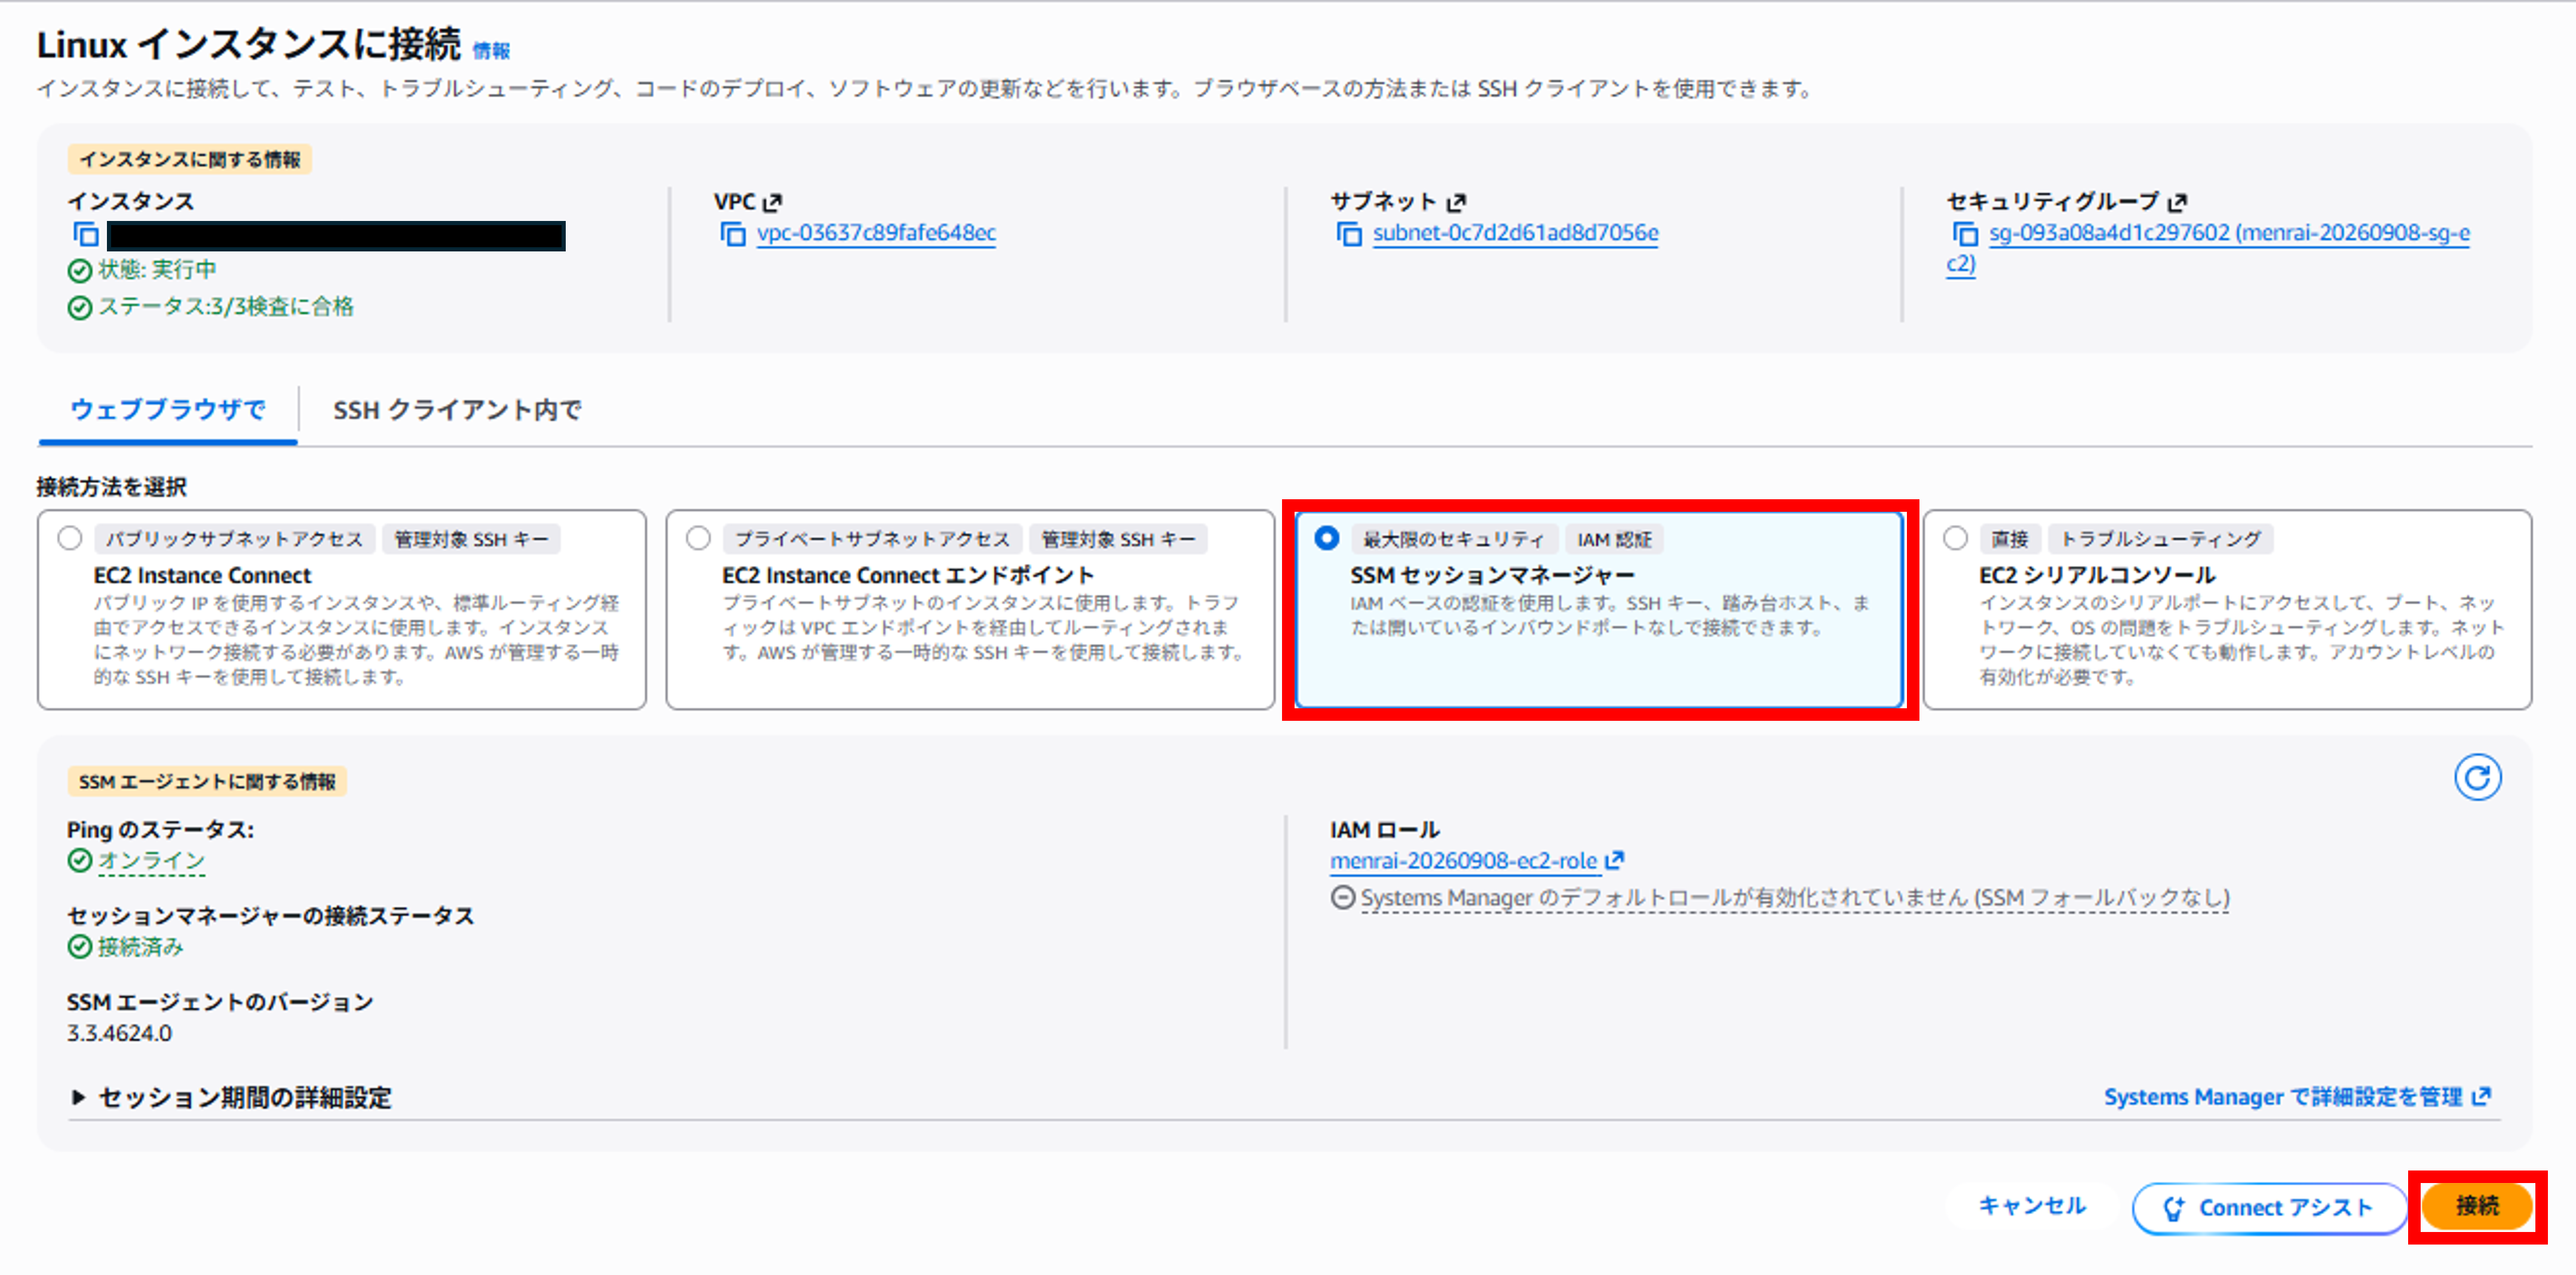Open external link icon beside サブネット heading
Screen dimensions: 2576x1275
1456,203
